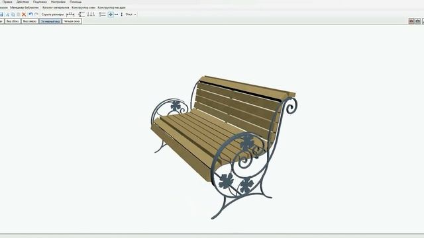The width and height of the screenshot is (424, 238).
Task: Open the Правка menu
Action: pyautogui.click(x=7, y=2)
